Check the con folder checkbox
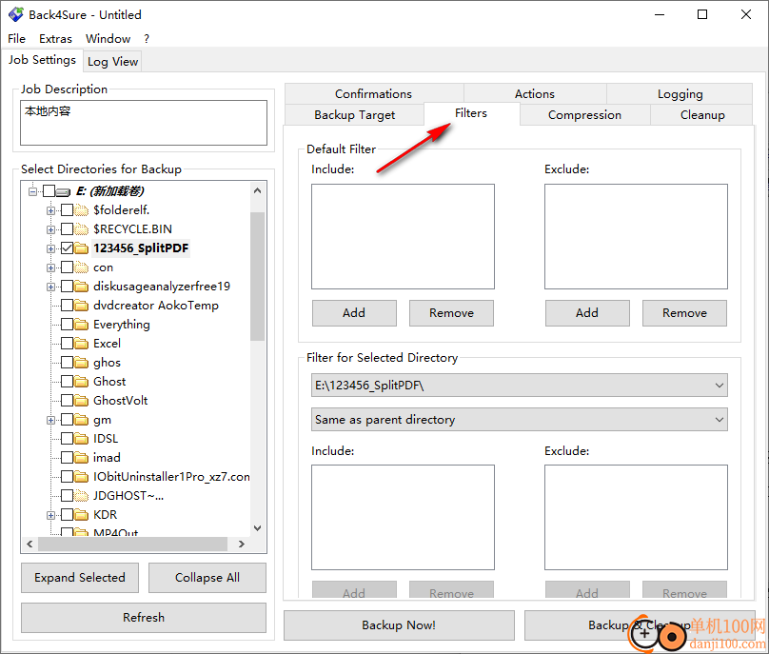This screenshot has height=654, width=769. coord(68,268)
